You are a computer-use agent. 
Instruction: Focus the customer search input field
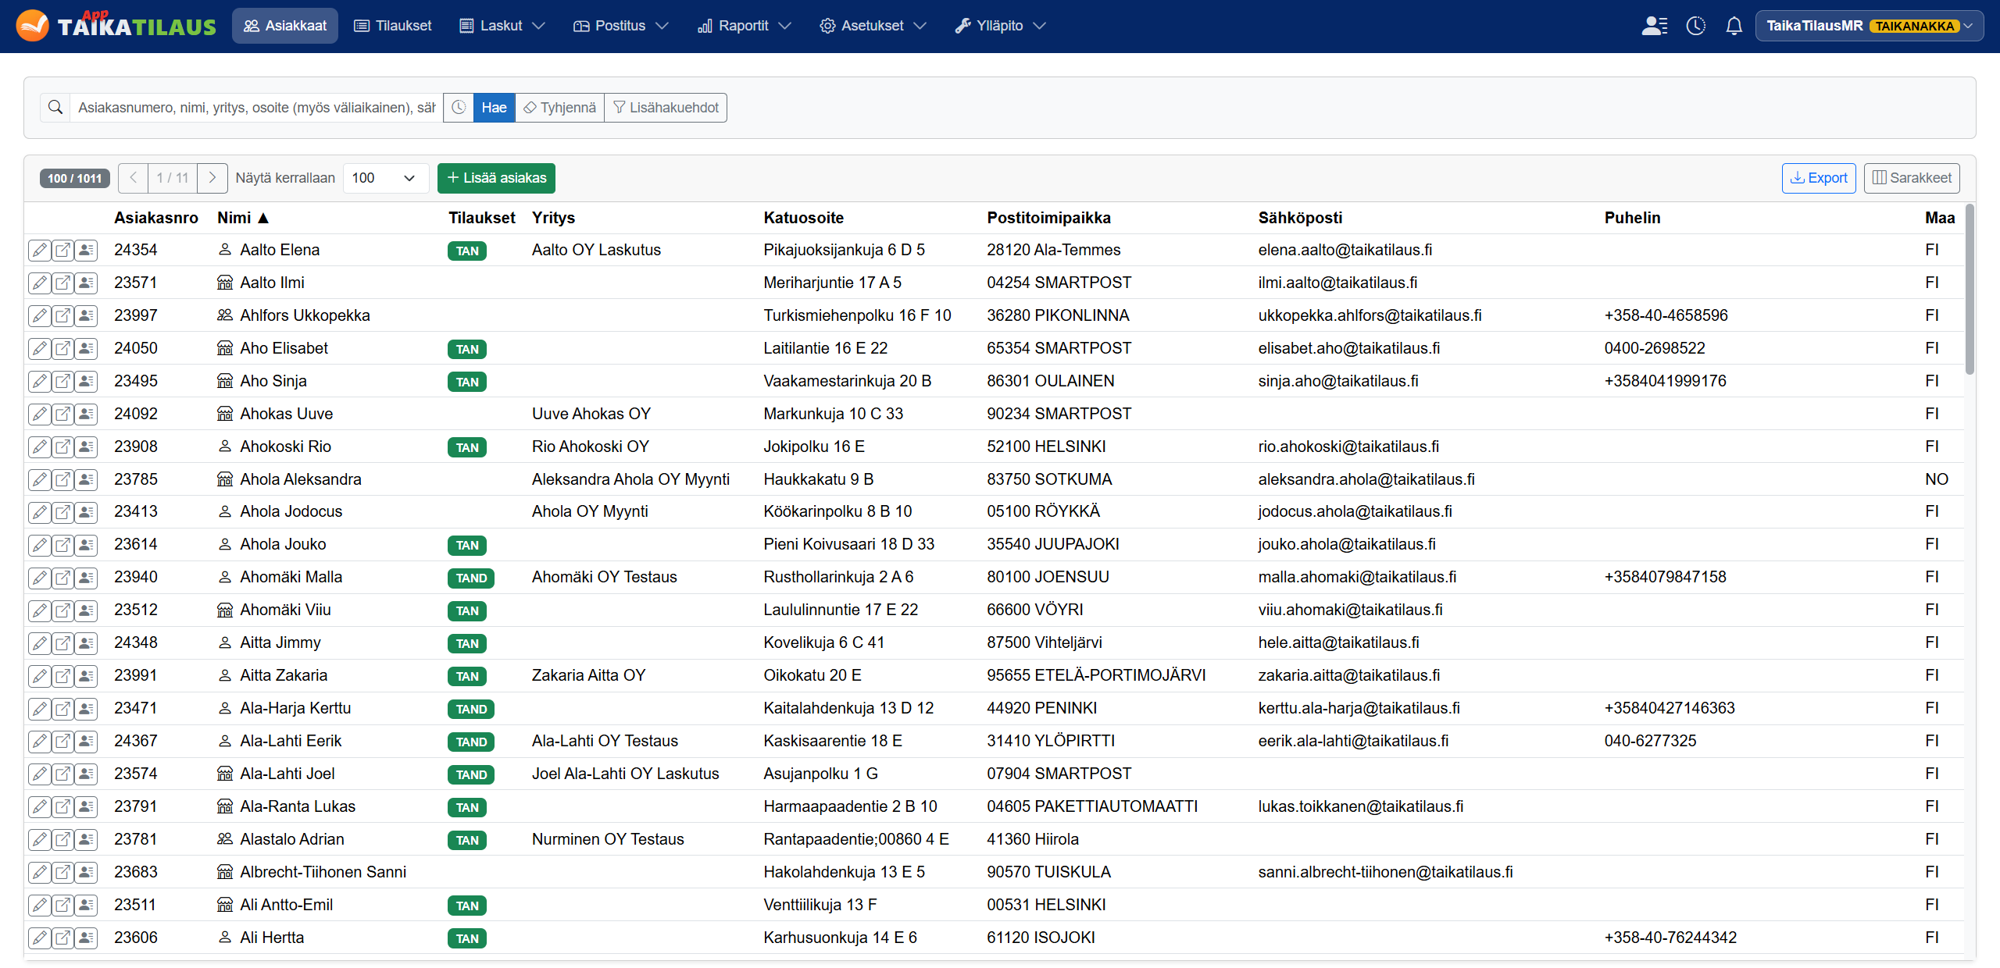tap(256, 108)
